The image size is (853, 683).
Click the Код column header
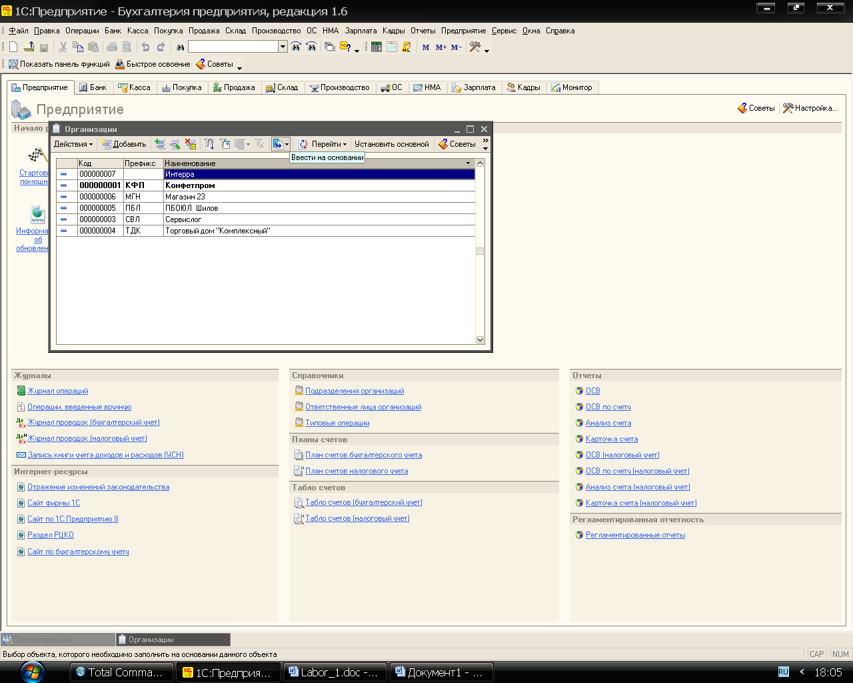tap(100, 163)
